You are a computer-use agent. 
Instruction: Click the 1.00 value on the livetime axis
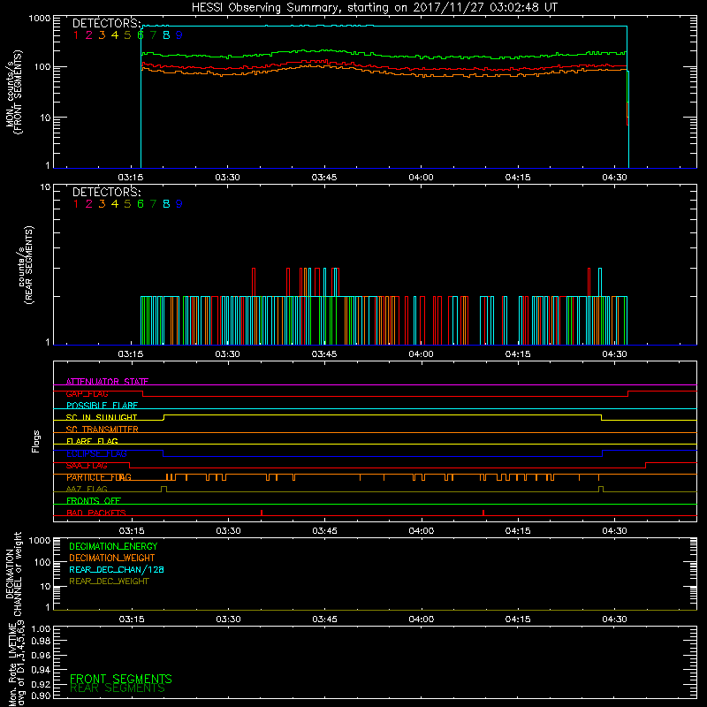[41, 629]
